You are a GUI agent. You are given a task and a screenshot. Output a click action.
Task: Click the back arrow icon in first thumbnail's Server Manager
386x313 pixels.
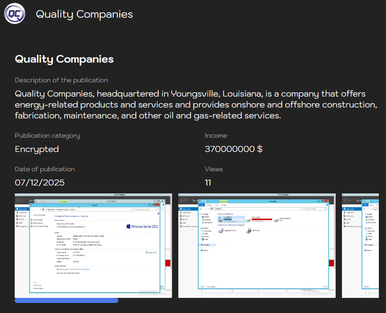point(18,200)
